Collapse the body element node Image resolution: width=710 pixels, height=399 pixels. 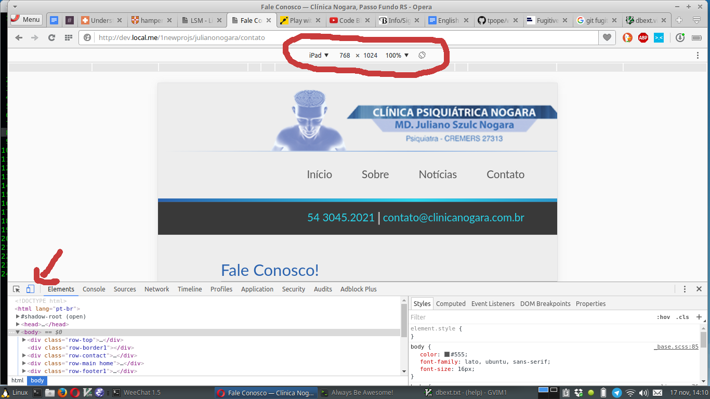18,332
